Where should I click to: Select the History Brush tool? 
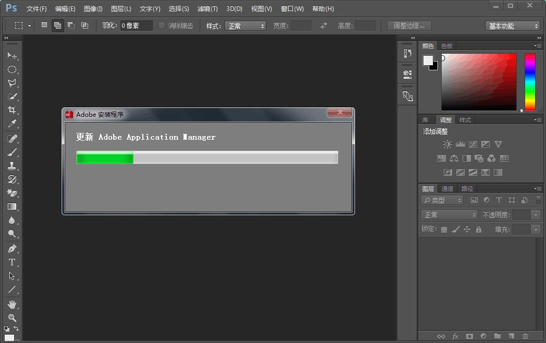12,179
